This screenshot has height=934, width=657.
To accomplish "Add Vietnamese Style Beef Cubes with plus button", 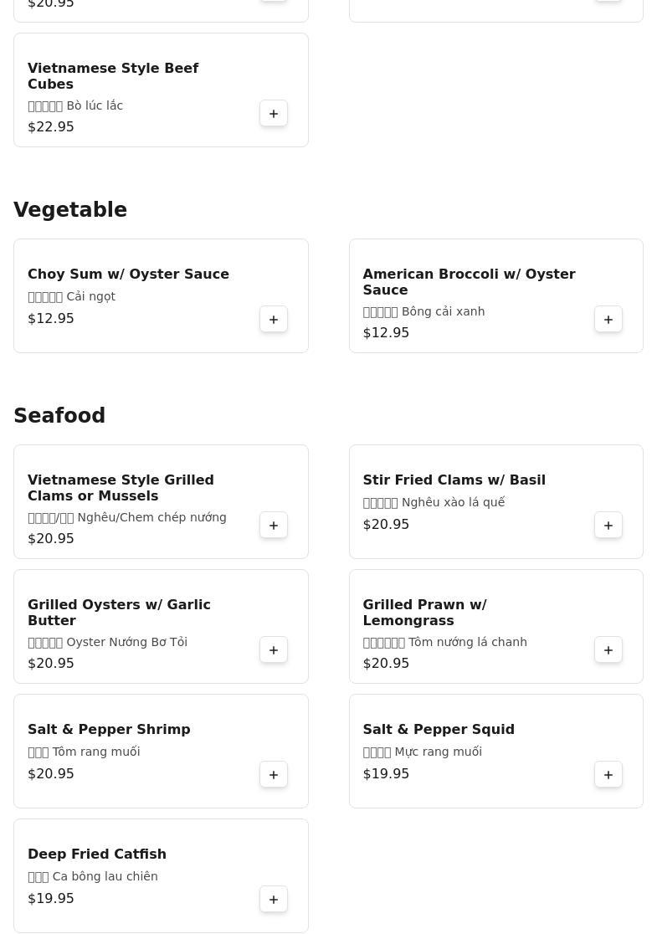I will click(x=274, y=114).
